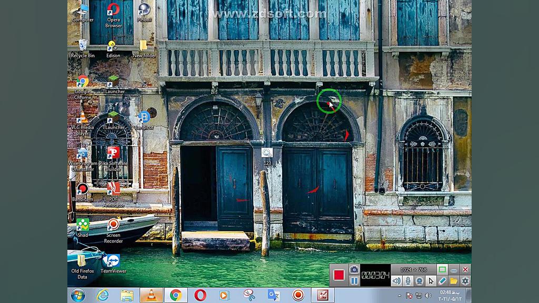Open Windows Explorer from the taskbar
Viewport: 539px width, 303px height.
click(127, 296)
